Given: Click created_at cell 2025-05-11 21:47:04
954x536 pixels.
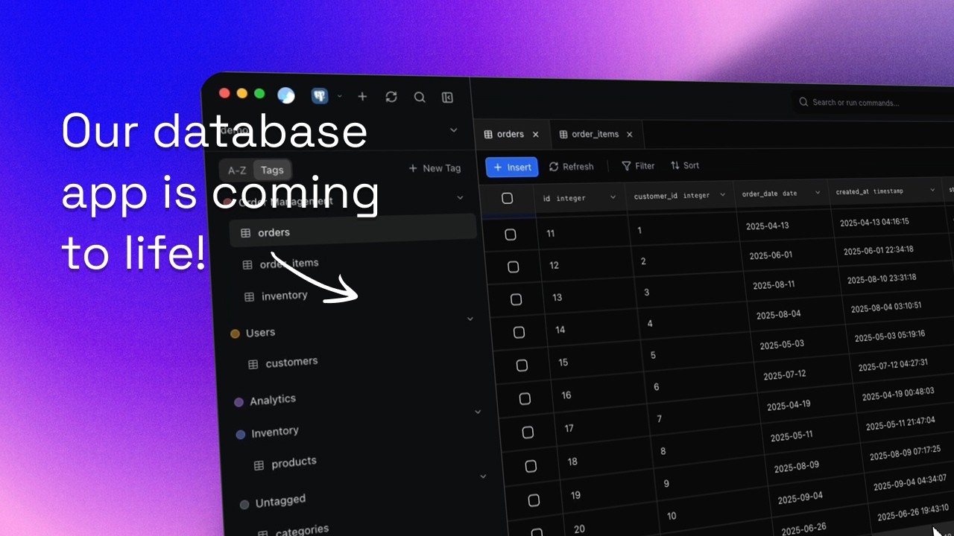Looking at the screenshot, I should point(900,424).
